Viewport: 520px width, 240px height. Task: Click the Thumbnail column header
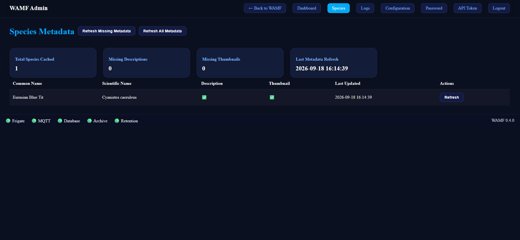tap(279, 83)
